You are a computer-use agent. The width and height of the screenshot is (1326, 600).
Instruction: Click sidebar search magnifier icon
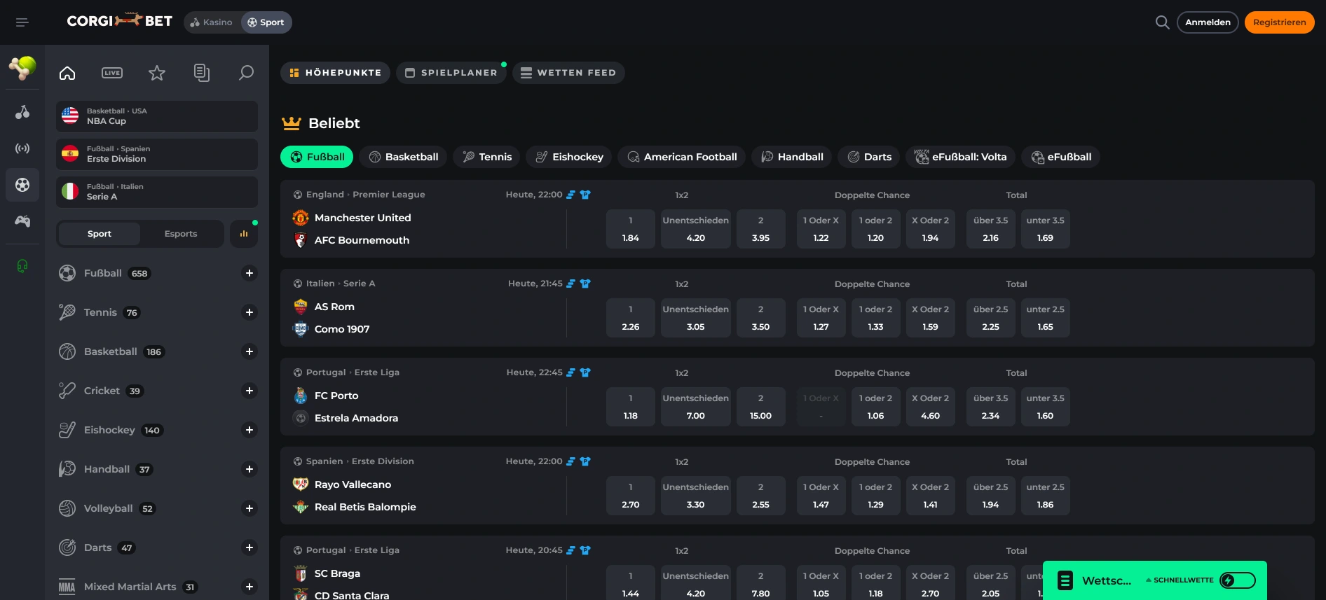click(x=246, y=73)
